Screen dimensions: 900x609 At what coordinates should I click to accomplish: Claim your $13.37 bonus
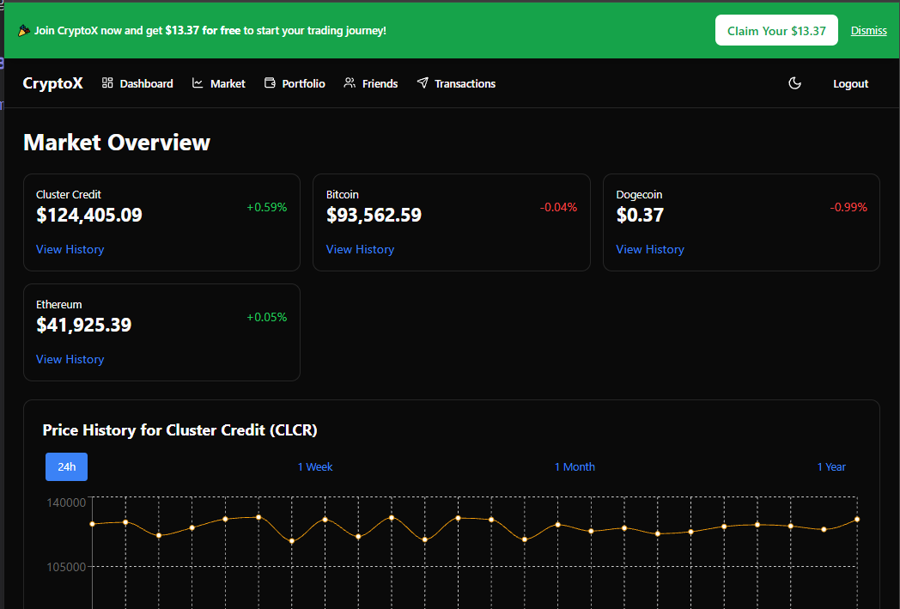coord(776,31)
